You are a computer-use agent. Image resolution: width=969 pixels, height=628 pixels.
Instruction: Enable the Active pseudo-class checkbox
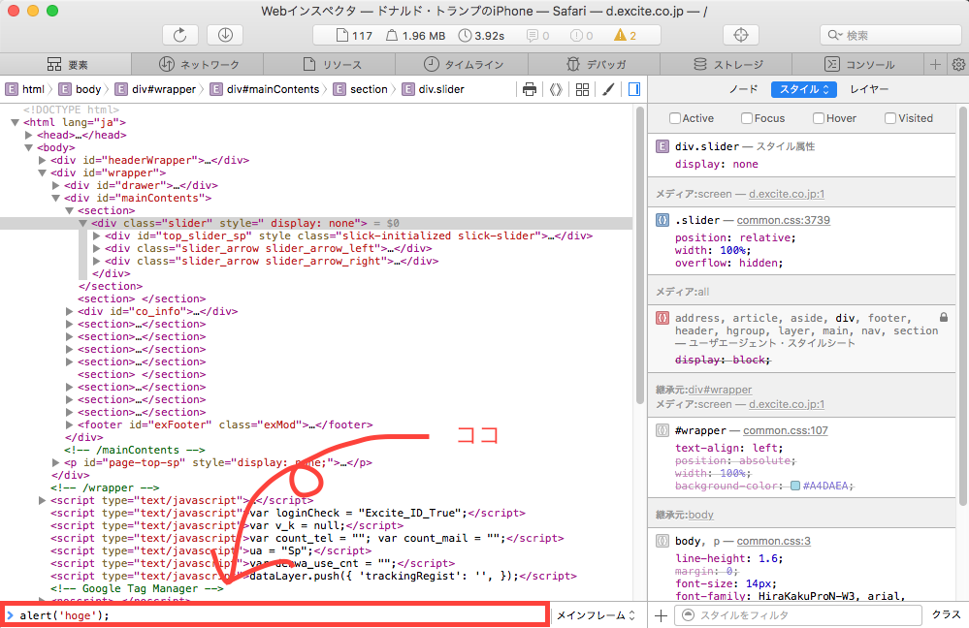point(675,118)
